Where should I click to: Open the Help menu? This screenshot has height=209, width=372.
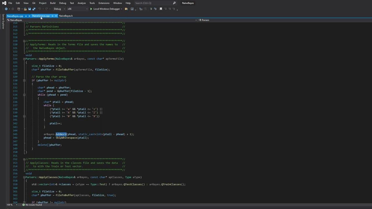click(128, 3)
